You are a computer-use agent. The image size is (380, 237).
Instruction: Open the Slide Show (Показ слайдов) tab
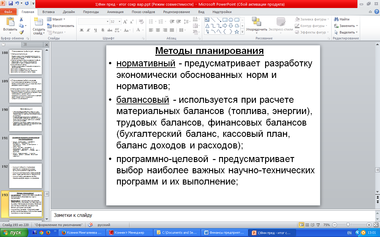143,12
